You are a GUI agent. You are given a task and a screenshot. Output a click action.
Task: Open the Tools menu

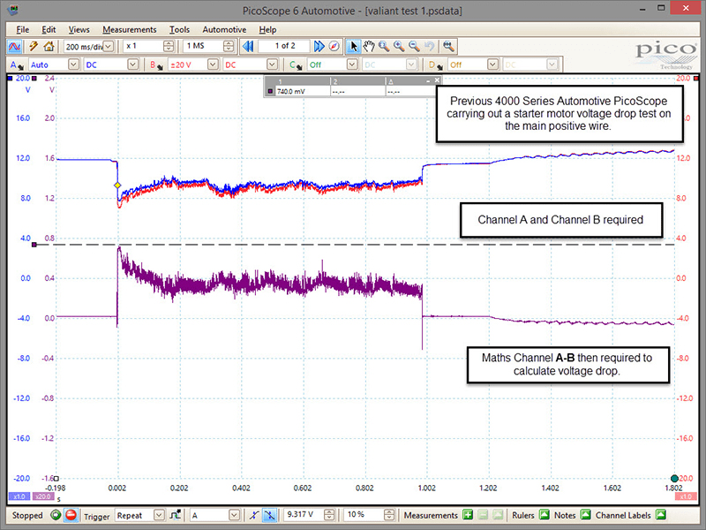point(179,30)
